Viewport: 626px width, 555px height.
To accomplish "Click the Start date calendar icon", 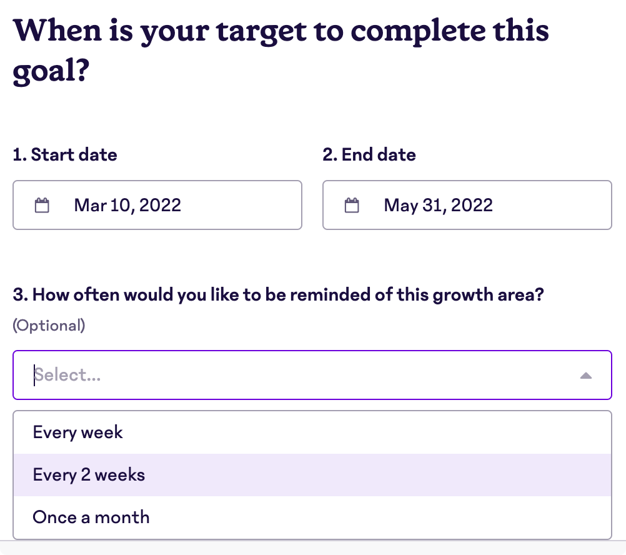I will pyautogui.click(x=42, y=205).
